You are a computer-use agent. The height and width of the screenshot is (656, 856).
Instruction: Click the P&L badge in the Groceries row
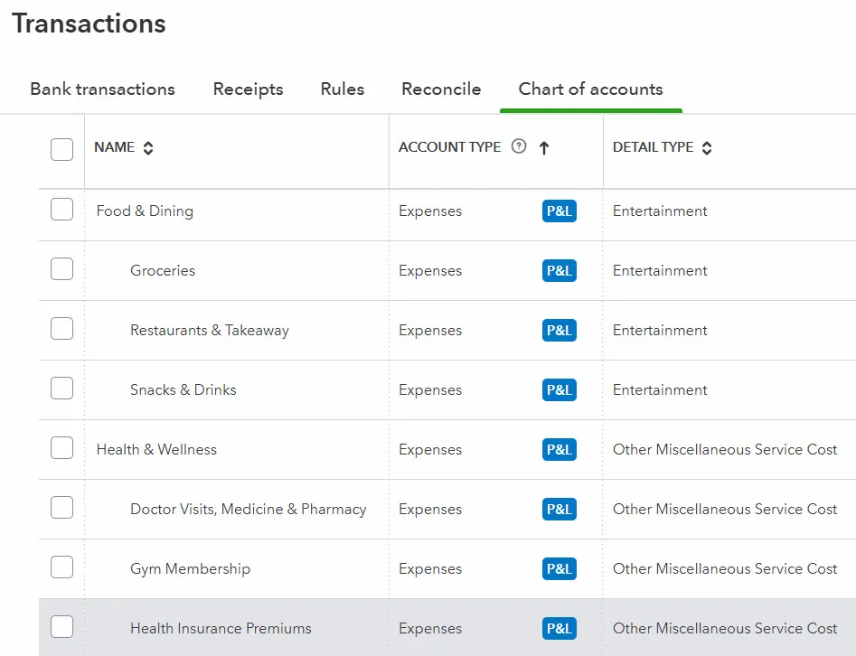560,271
